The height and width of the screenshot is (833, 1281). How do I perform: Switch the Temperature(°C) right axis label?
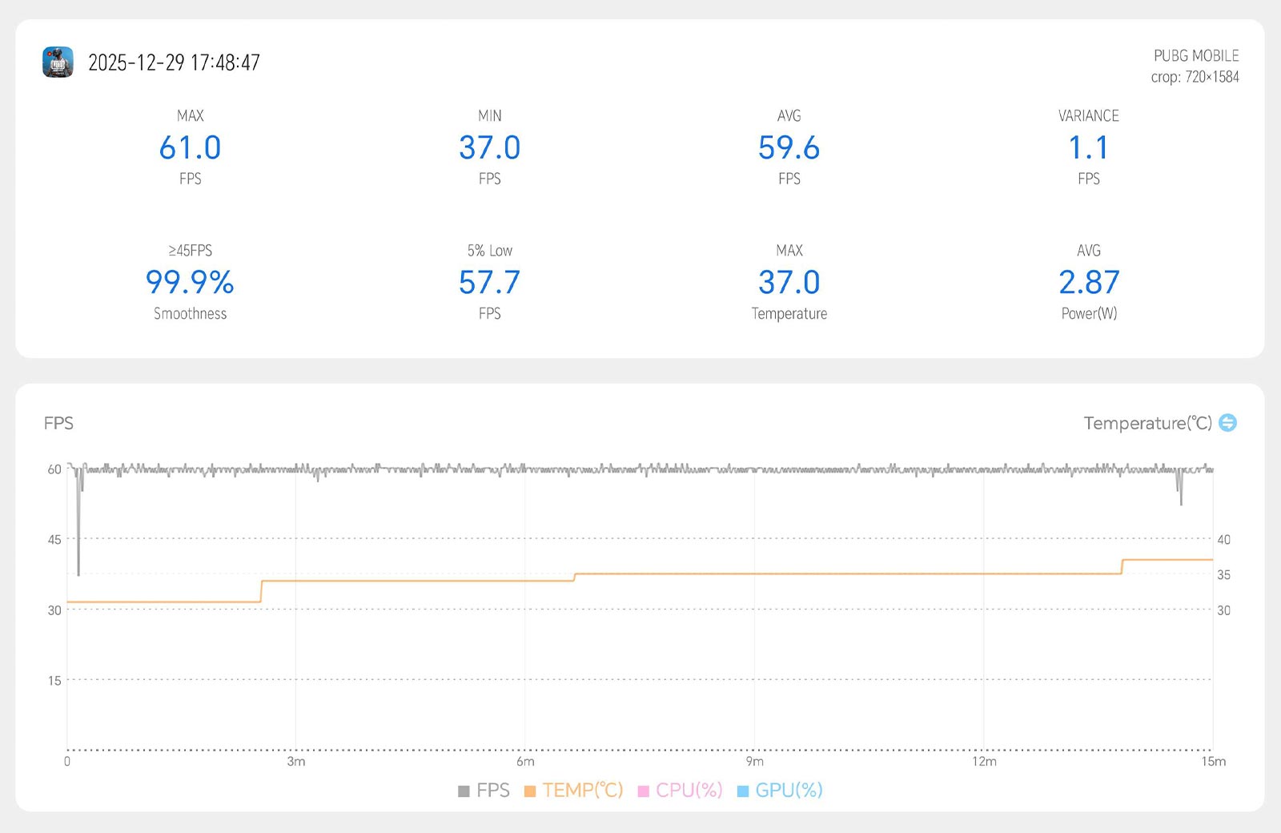click(x=1146, y=423)
